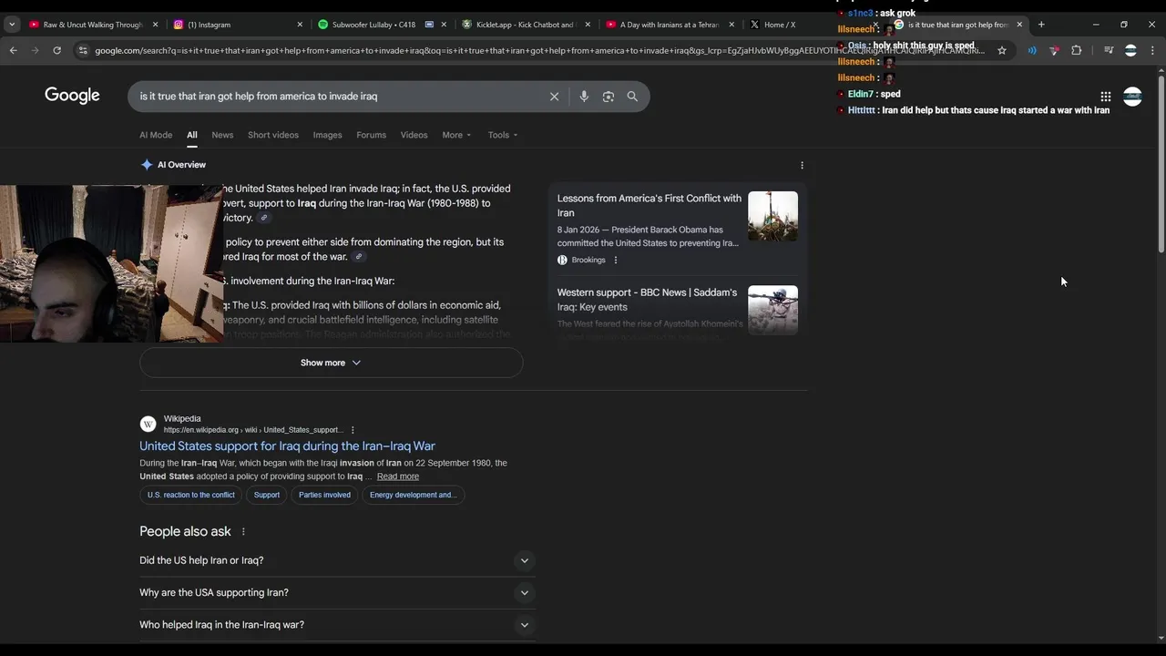Image resolution: width=1166 pixels, height=656 pixels.
Task: Open 'Lessons from America's First Conflict' article
Action: coord(649,205)
